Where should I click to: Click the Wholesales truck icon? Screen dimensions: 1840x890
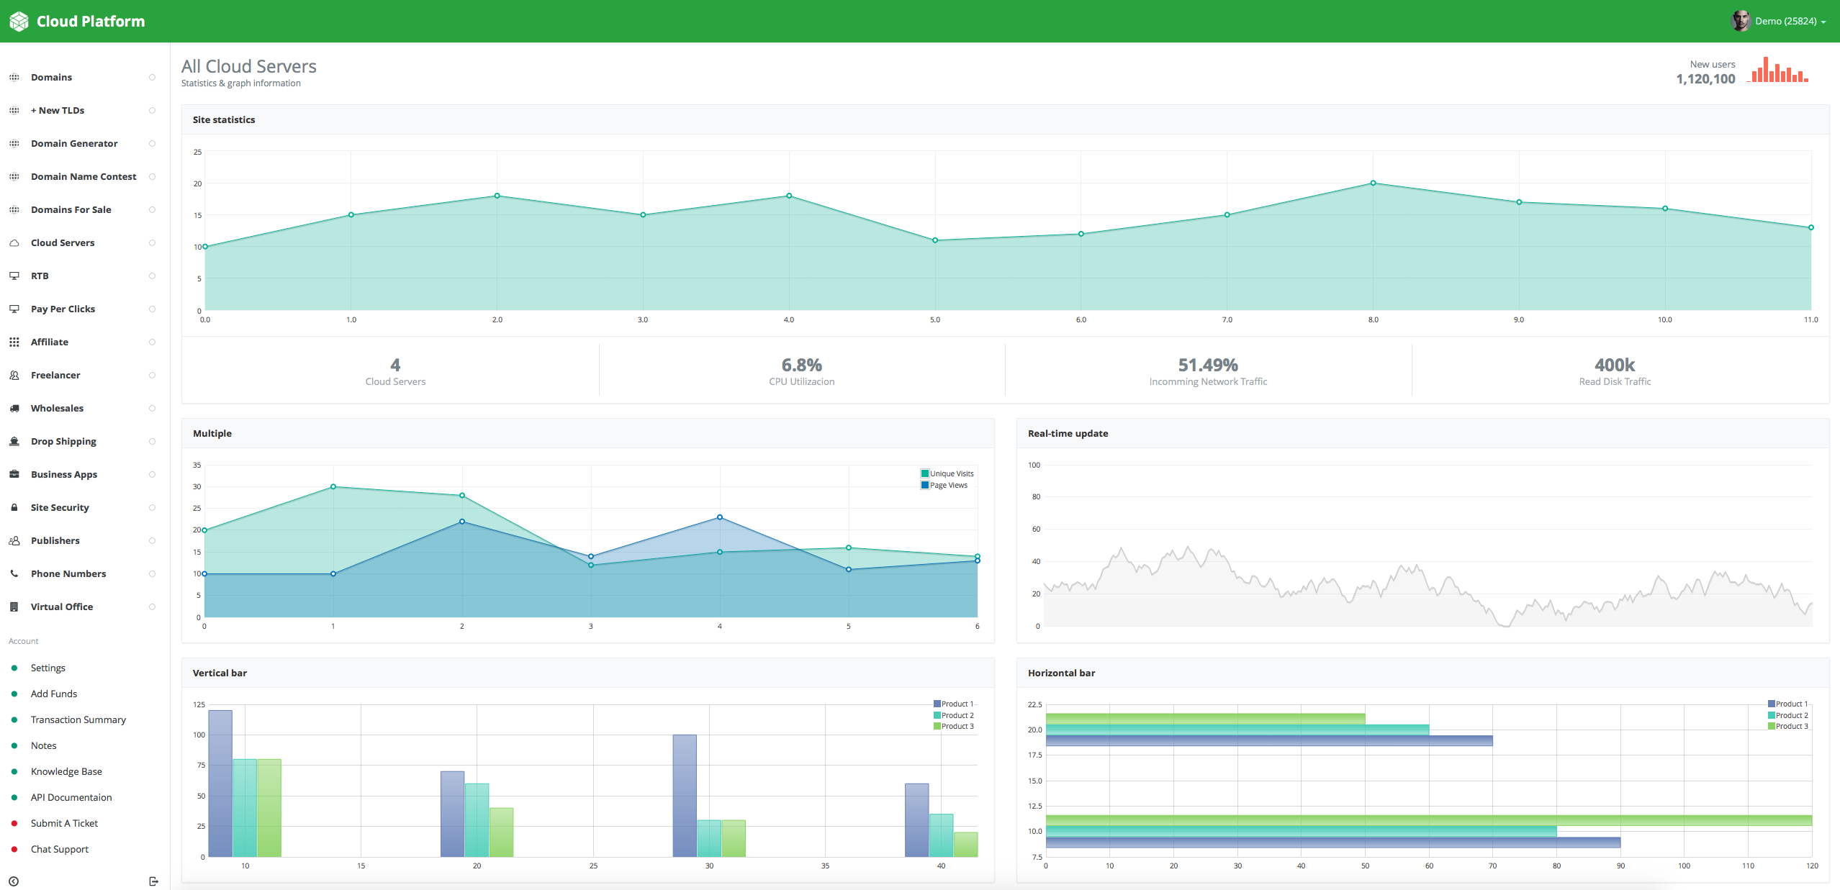[14, 409]
